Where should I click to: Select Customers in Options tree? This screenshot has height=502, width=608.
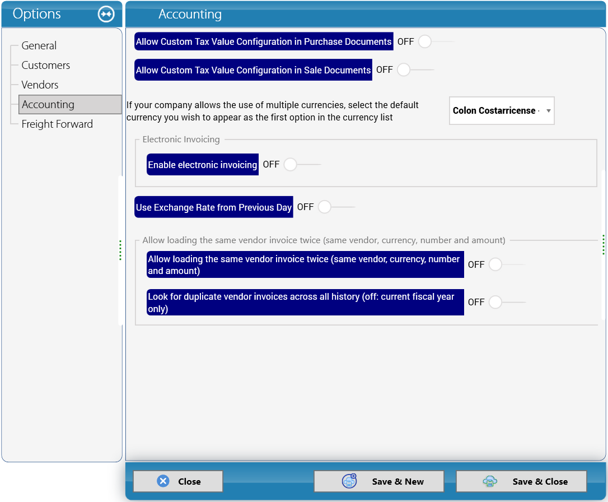click(46, 65)
